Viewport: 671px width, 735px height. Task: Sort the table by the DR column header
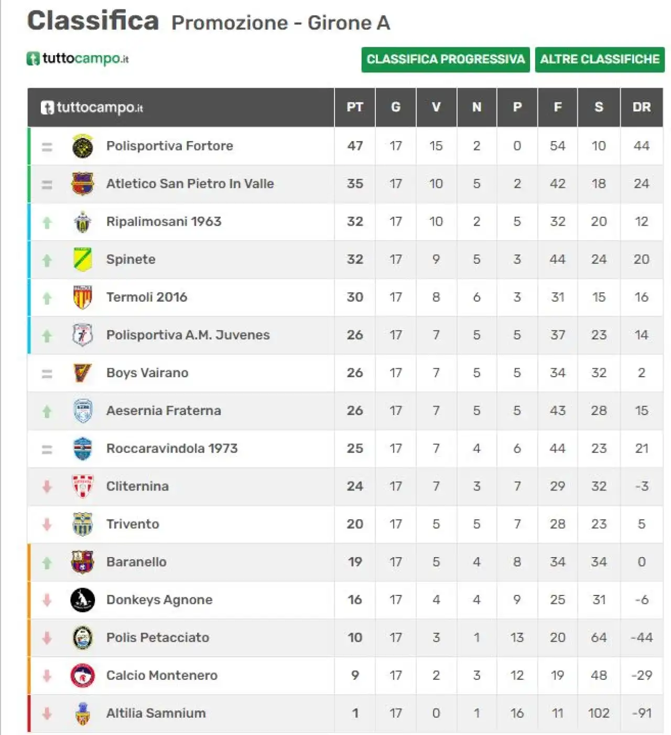(x=642, y=107)
